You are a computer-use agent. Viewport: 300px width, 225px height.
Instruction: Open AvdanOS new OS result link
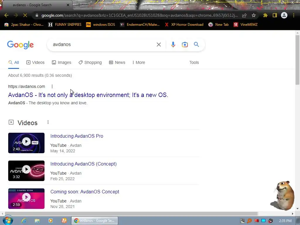point(88,95)
